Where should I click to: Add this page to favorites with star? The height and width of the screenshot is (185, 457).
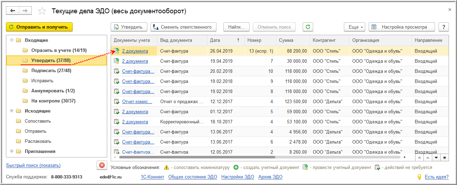click(42, 11)
